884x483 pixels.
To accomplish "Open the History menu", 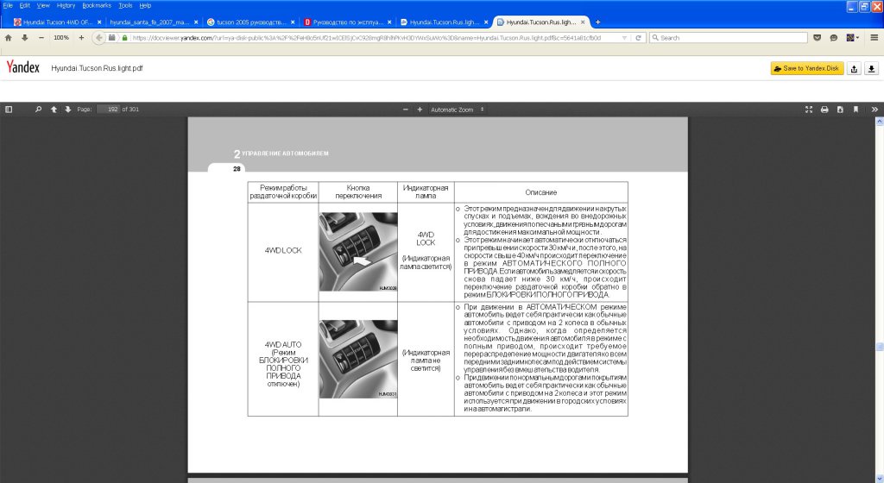I will pos(66,6).
